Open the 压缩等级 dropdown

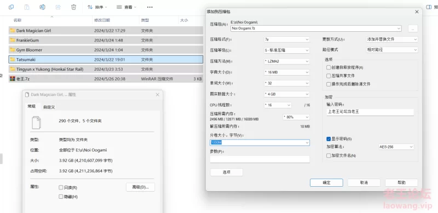point(286,50)
